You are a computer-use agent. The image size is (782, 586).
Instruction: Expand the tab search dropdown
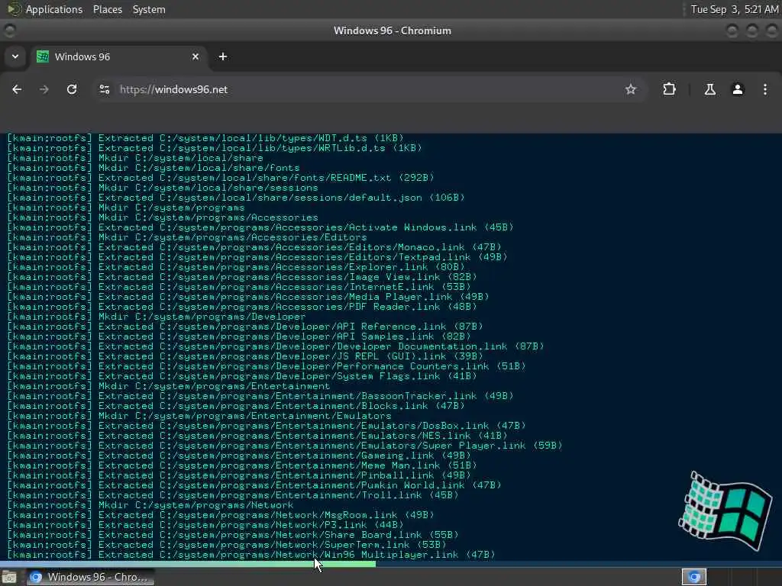tap(15, 56)
